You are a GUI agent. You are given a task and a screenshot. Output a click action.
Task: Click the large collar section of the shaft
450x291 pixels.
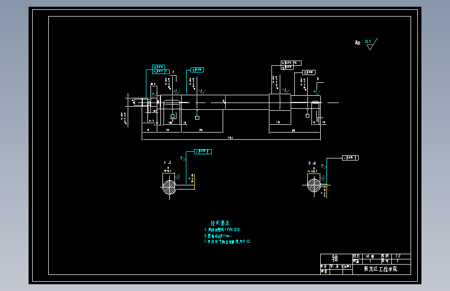[x=280, y=102]
